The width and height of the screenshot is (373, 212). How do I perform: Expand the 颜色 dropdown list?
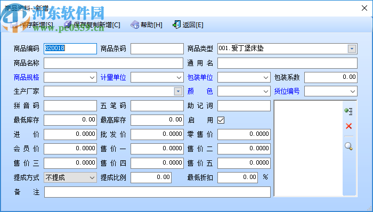pyautogui.click(x=266, y=91)
